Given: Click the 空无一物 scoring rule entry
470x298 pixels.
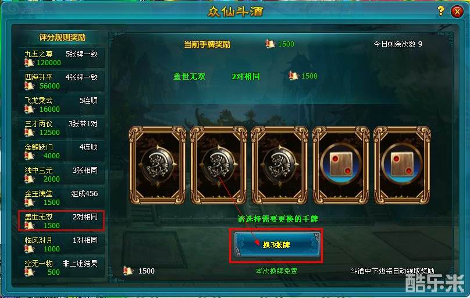Looking at the screenshot, I should pos(61,268).
